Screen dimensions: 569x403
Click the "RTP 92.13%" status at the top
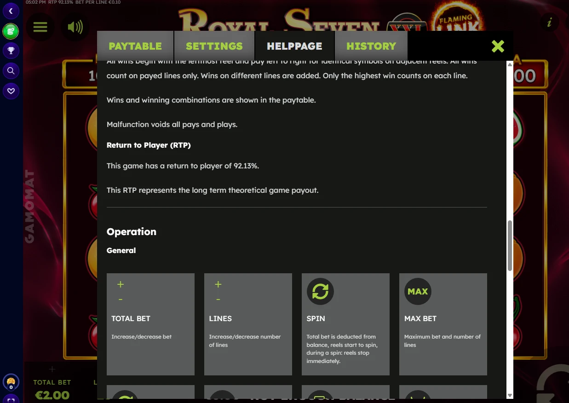60,2
